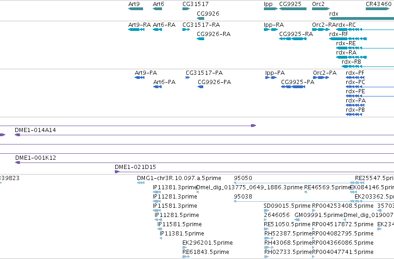Select transcript Art9-RA
The height and width of the screenshot is (259, 394).
(136, 30)
